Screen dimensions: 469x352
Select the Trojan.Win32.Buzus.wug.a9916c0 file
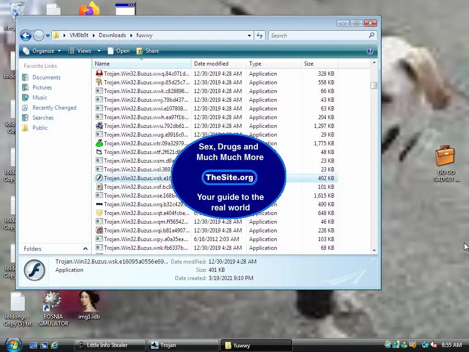pyautogui.click(x=146, y=134)
